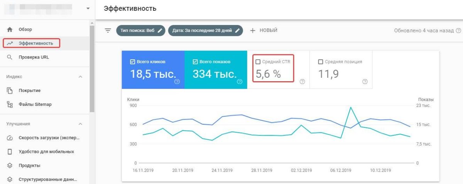Image resolution: width=463 pixels, height=184 pixels.
Task: Click the Покрытие pages icon
Action: [x=10, y=90]
